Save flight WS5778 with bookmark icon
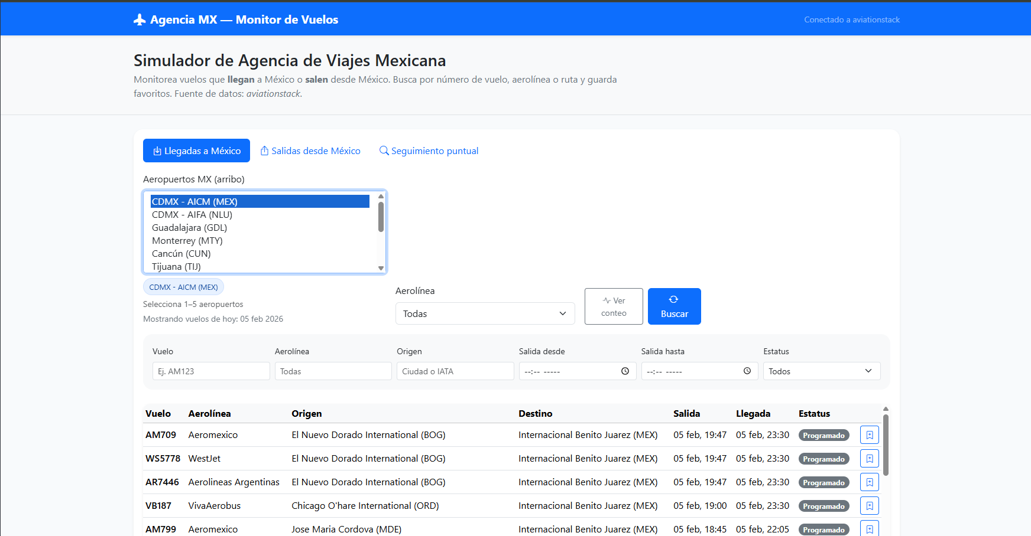This screenshot has width=1031, height=536. (x=869, y=459)
